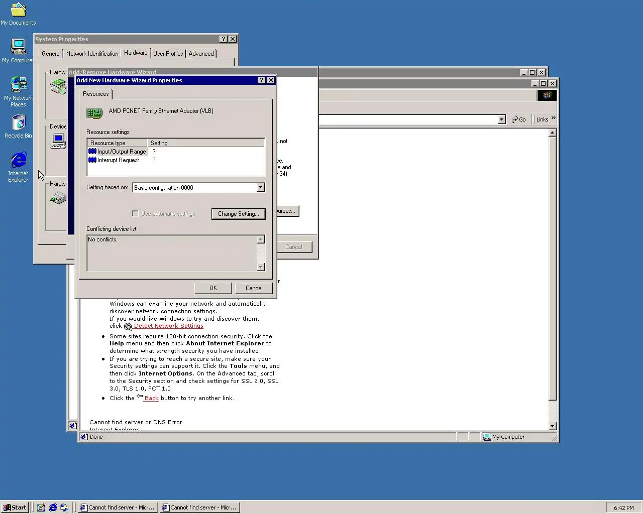Click conflicting device list scroll up arrow
The width and height of the screenshot is (643, 514).
[261, 239]
